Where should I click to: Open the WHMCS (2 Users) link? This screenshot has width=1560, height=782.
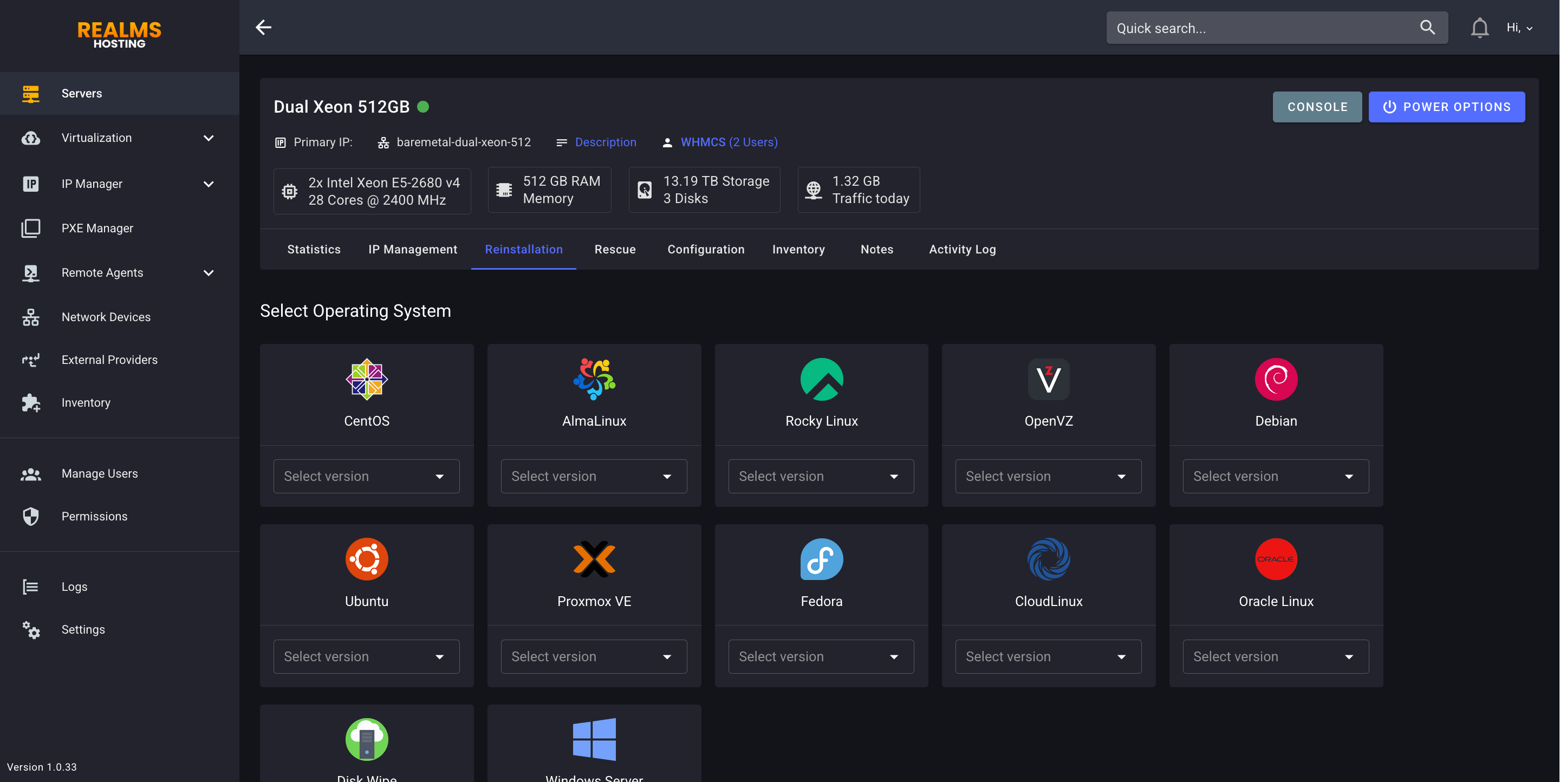click(x=729, y=142)
